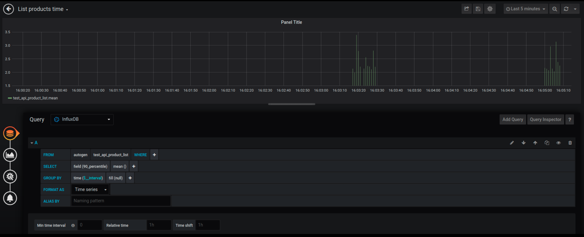Screen dimensions: 584x237
Task: Open the List products time dashboard dropdown
Action: point(43,9)
